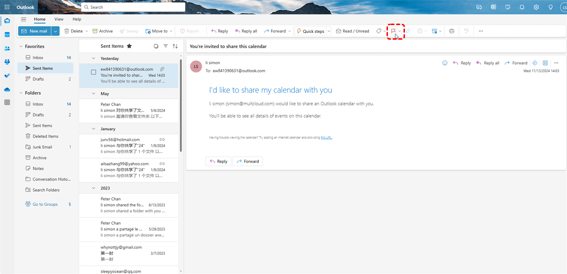The width and height of the screenshot is (567, 274).
Task: Open the whynottjy@gmail.com message
Action: [x=129, y=254]
